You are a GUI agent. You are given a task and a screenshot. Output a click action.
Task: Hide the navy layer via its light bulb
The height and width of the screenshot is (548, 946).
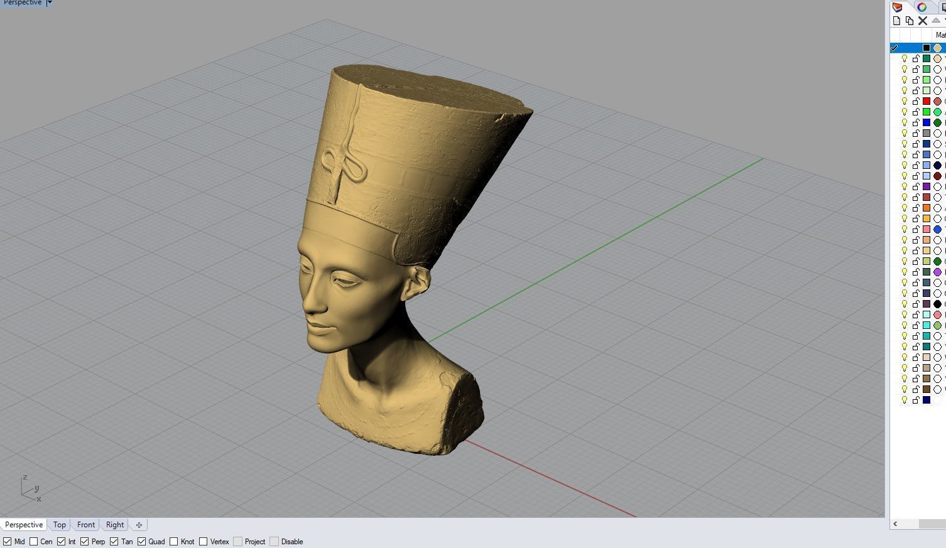point(905,400)
